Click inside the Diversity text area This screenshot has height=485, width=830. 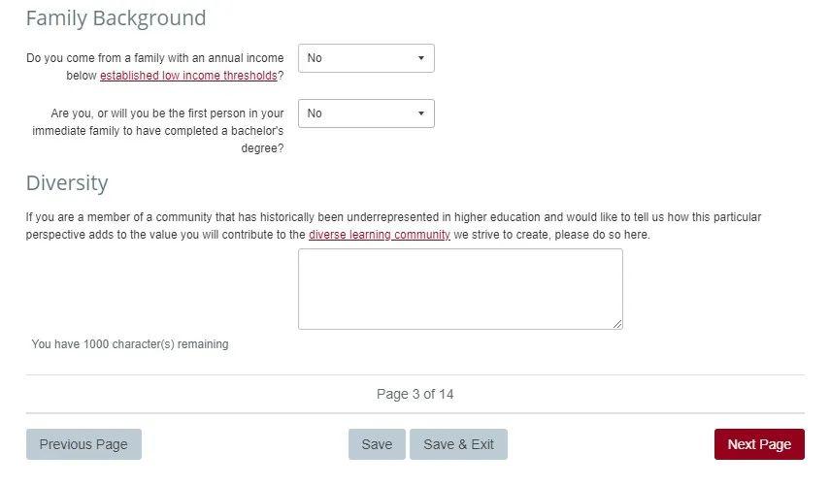[460, 289]
